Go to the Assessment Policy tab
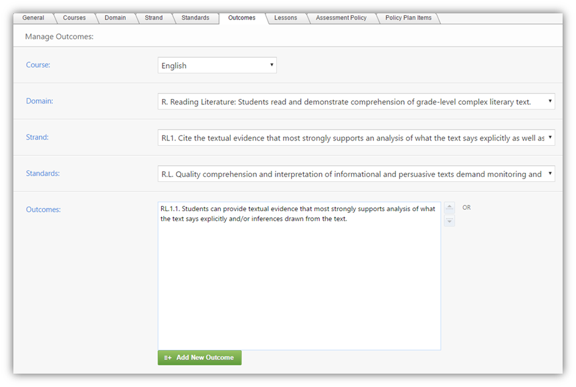The height and width of the screenshot is (387, 576). click(341, 18)
